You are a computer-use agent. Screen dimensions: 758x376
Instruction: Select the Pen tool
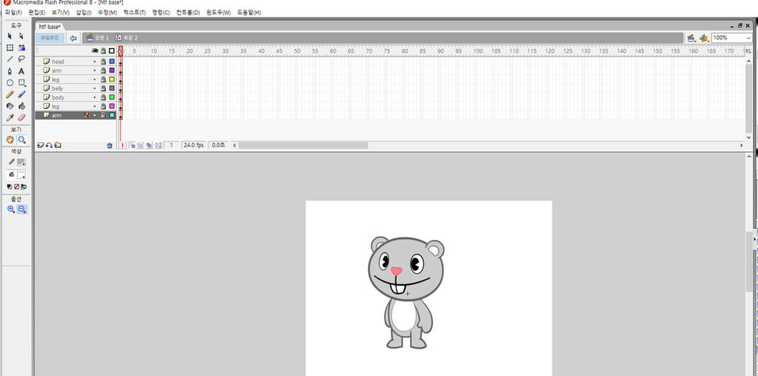pyautogui.click(x=10, y=71)
